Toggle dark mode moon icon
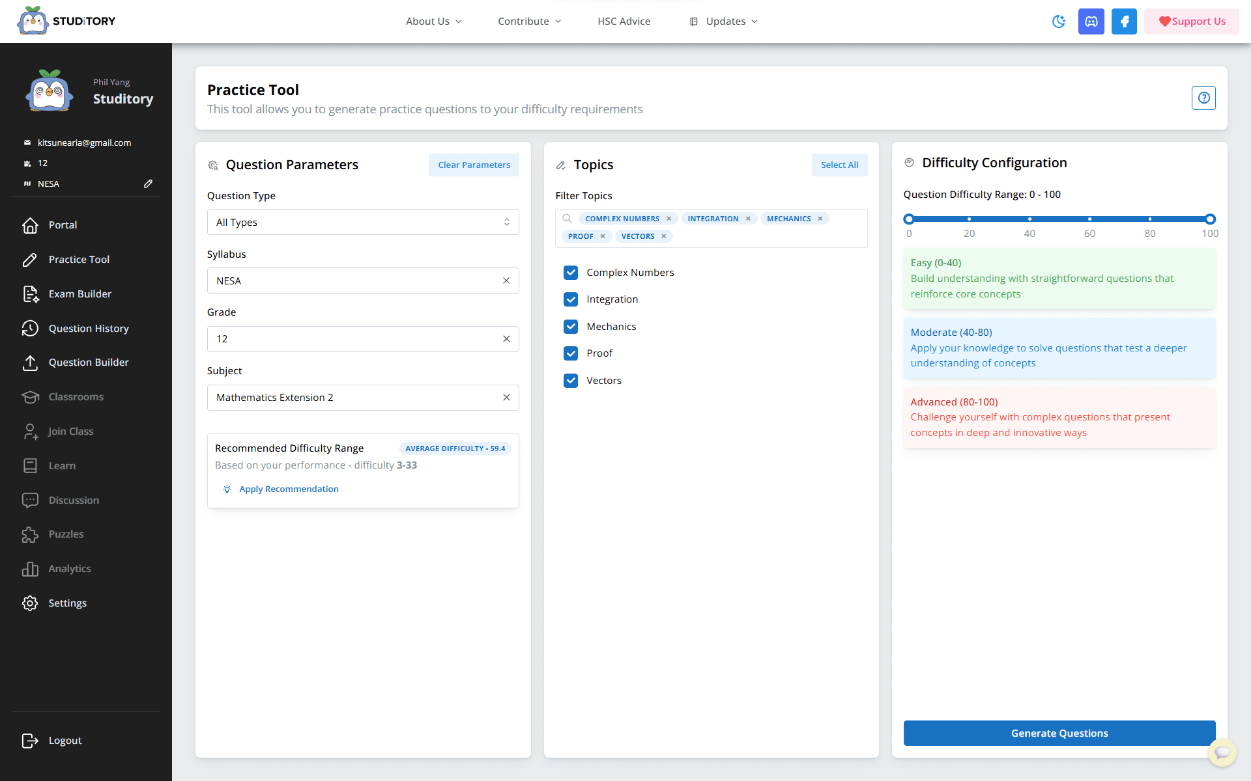 pyautogui.click(x=1059, y=21)
